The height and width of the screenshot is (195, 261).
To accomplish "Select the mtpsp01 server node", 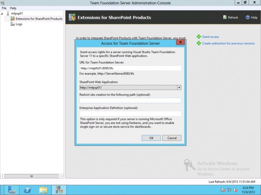I will [17, 13].
